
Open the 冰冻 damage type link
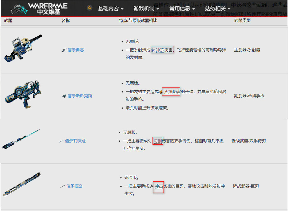pos(160,50)
